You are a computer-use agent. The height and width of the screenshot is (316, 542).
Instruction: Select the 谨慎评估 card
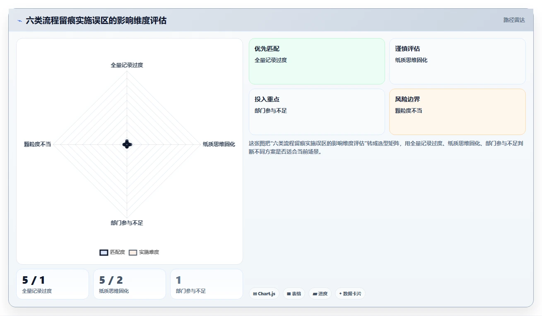(458, 61)
